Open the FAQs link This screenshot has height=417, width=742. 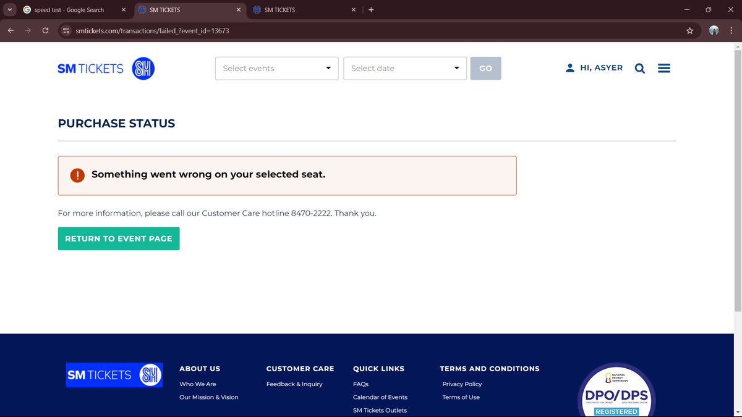tap(360, 384)
